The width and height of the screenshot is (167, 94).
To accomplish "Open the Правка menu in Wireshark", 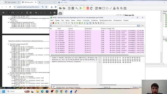I will tap(57, 20).
